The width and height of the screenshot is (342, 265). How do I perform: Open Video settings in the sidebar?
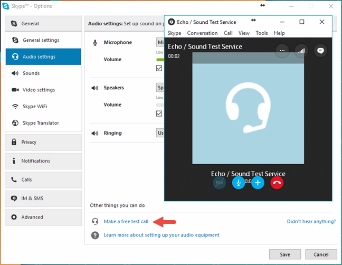point(43,90)
